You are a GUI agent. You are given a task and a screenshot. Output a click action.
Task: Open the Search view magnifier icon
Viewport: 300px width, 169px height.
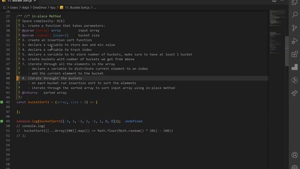295,15
